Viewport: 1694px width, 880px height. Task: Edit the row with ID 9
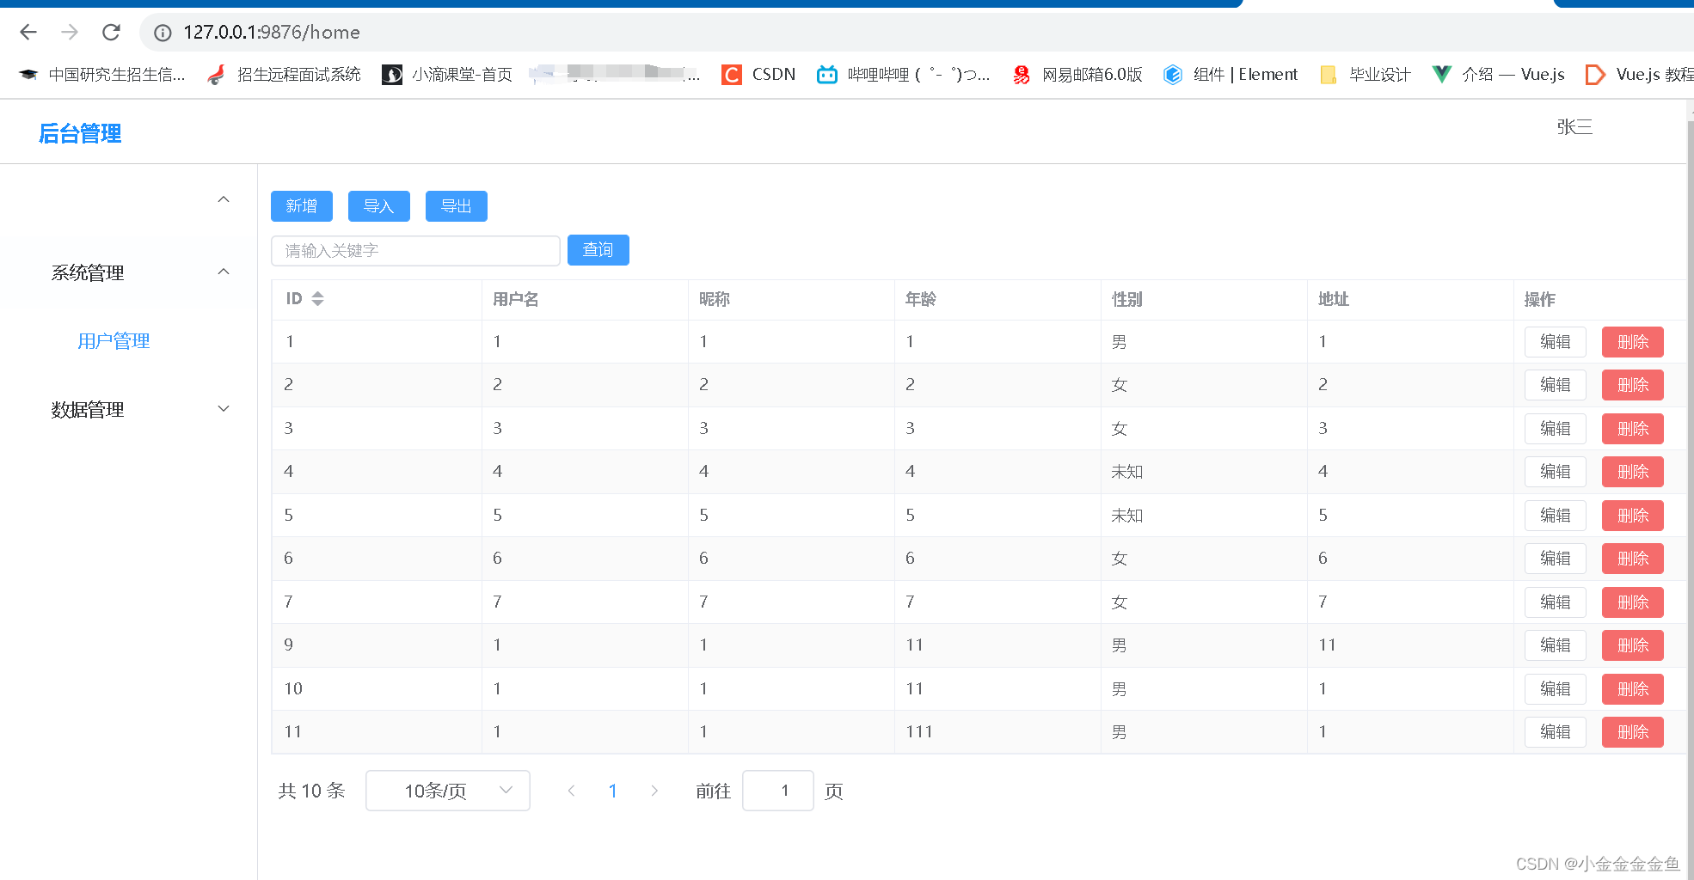[1556, 645]
